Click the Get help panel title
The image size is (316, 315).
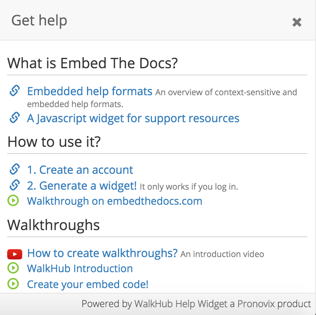(39, 20)
